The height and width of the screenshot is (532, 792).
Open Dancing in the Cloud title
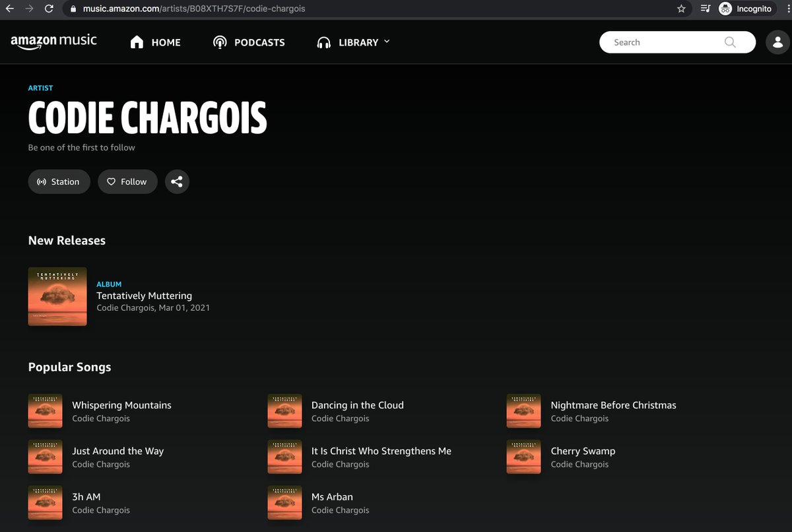click(x=358, y=405)
